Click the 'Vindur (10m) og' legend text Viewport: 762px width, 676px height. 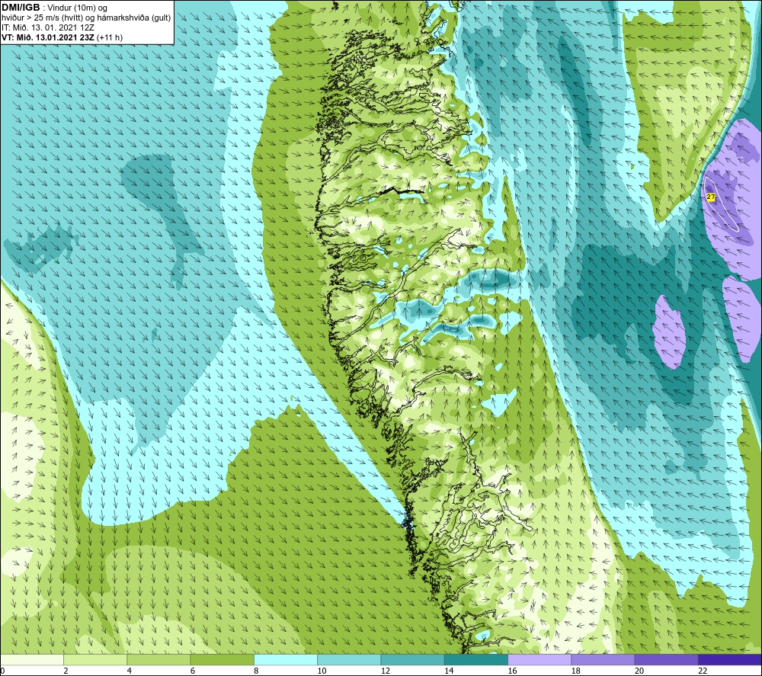point(77,8)
